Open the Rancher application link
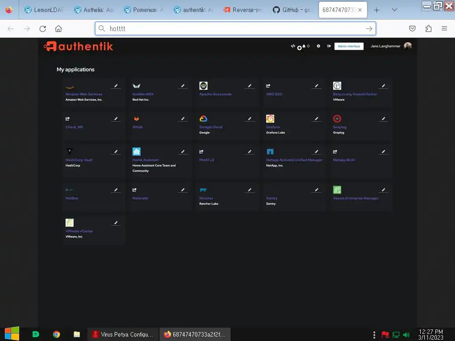The image size is (455, 341). click(206, 198)
